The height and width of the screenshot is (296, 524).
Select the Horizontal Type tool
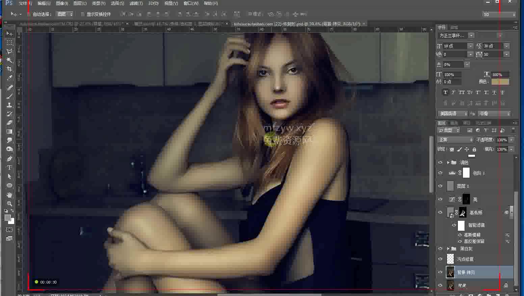click(x=9, y=168)
